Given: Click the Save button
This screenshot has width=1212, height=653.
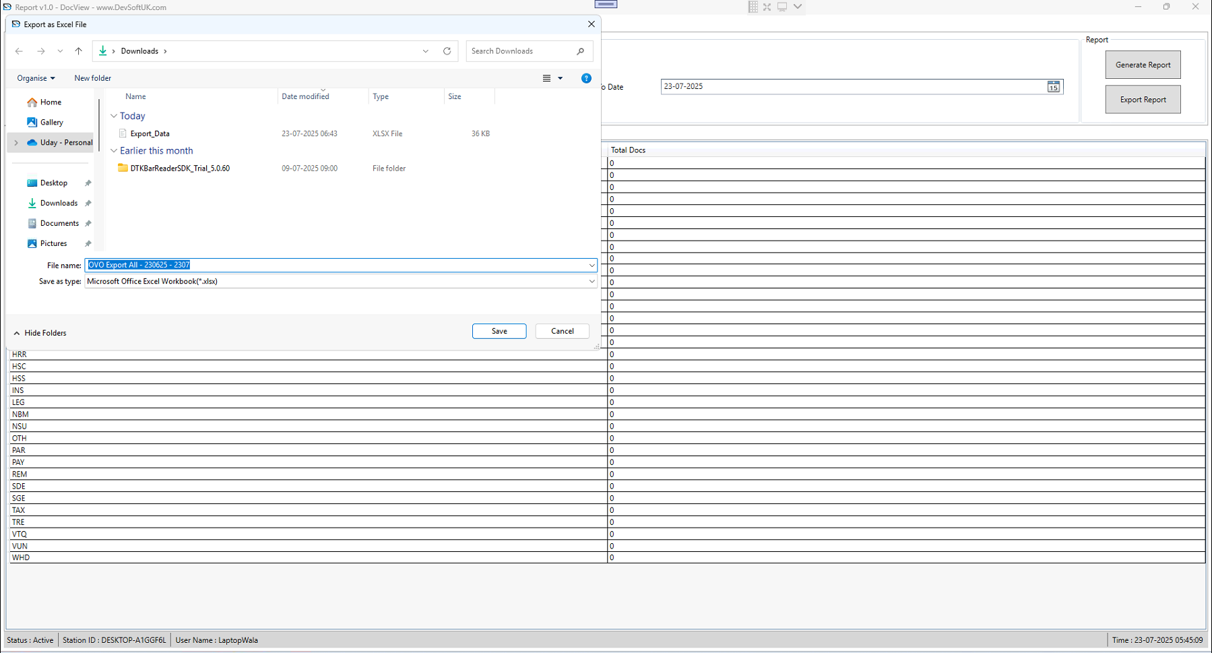Looking at the screenshot, I should coord(499,331).
